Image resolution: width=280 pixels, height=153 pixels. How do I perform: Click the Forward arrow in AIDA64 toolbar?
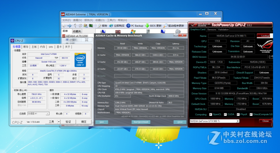69,26
